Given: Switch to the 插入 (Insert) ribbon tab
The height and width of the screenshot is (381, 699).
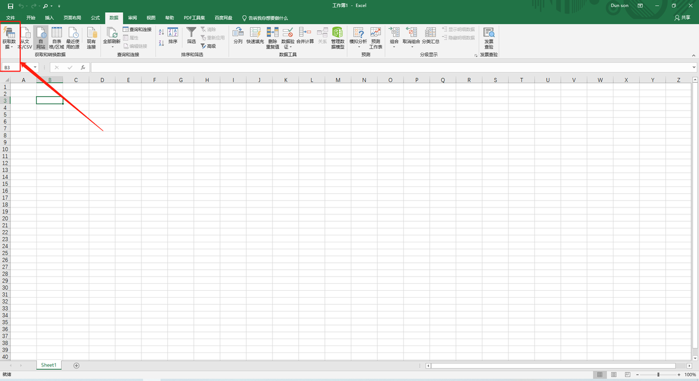Looking at the screenshot, I should (50, 18).
